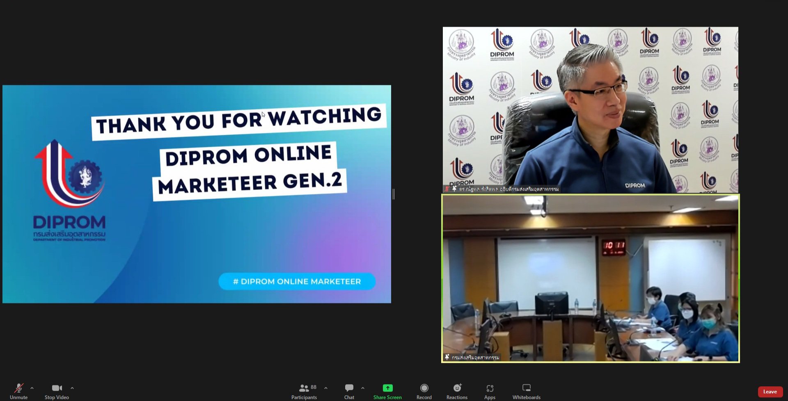The width and height of the screenshot is (788, 401).
Task: Click the 88 participants count
Action: pyautogui.click(x=314, y=387)
